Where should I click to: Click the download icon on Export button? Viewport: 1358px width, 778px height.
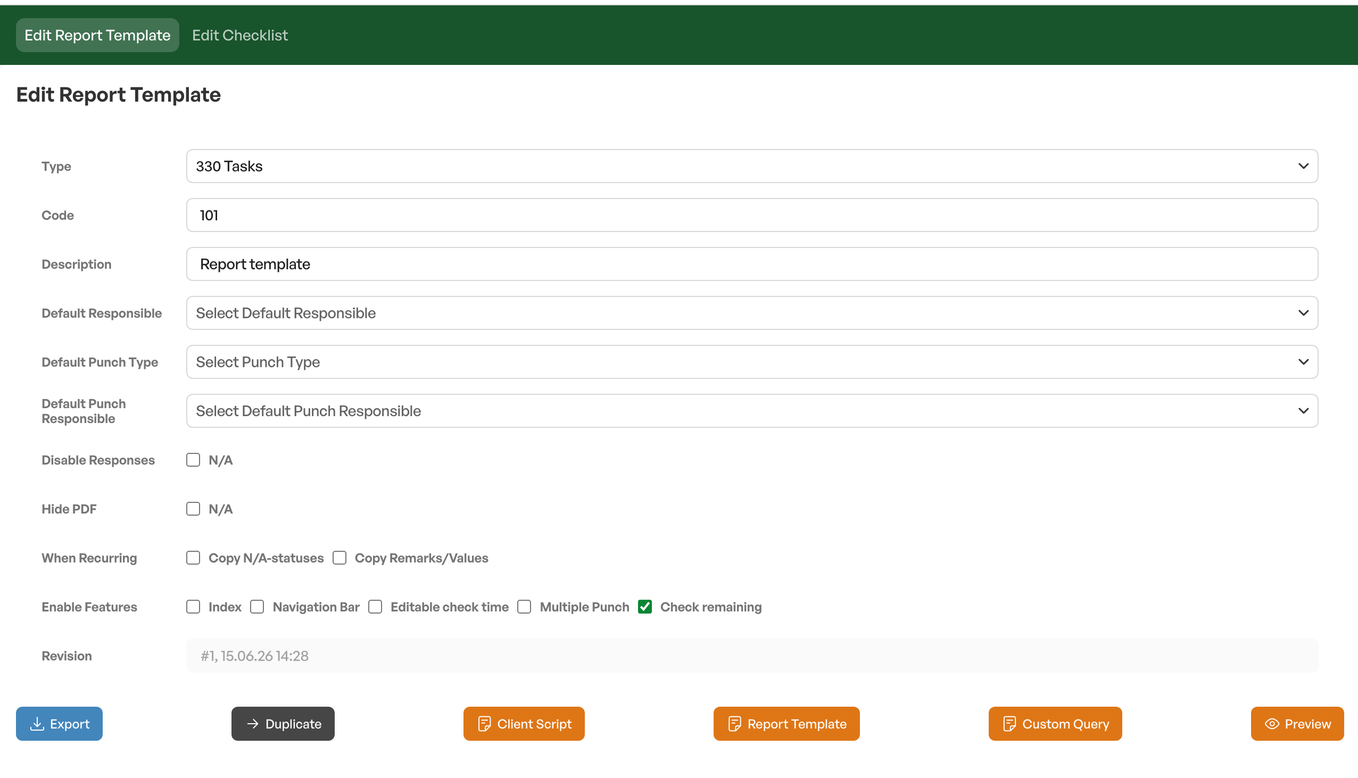(x=37, y=724)
